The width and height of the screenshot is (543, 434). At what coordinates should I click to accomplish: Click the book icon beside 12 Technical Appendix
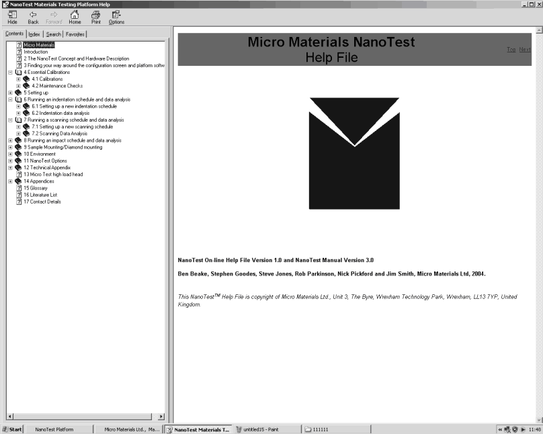coord(18,168)
